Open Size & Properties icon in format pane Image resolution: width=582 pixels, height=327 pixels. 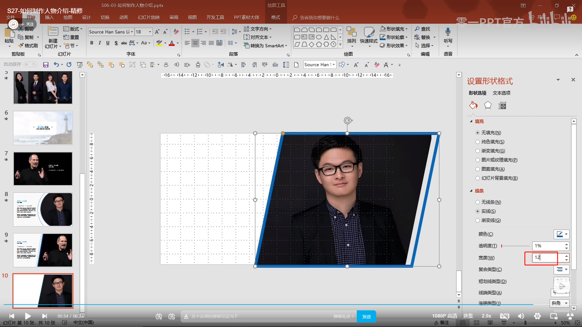tap(502, 105)
